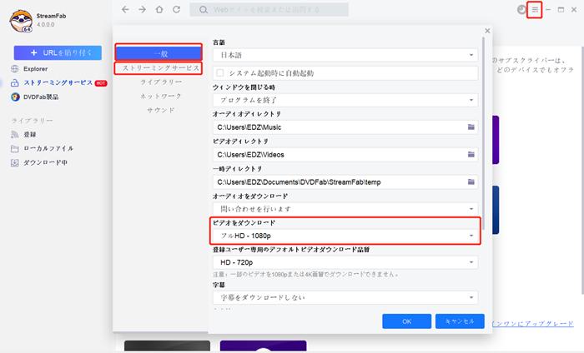This screenshot has height=353, width=584.
Task: Click the DVDFab products icon
Action: point(15,97)
